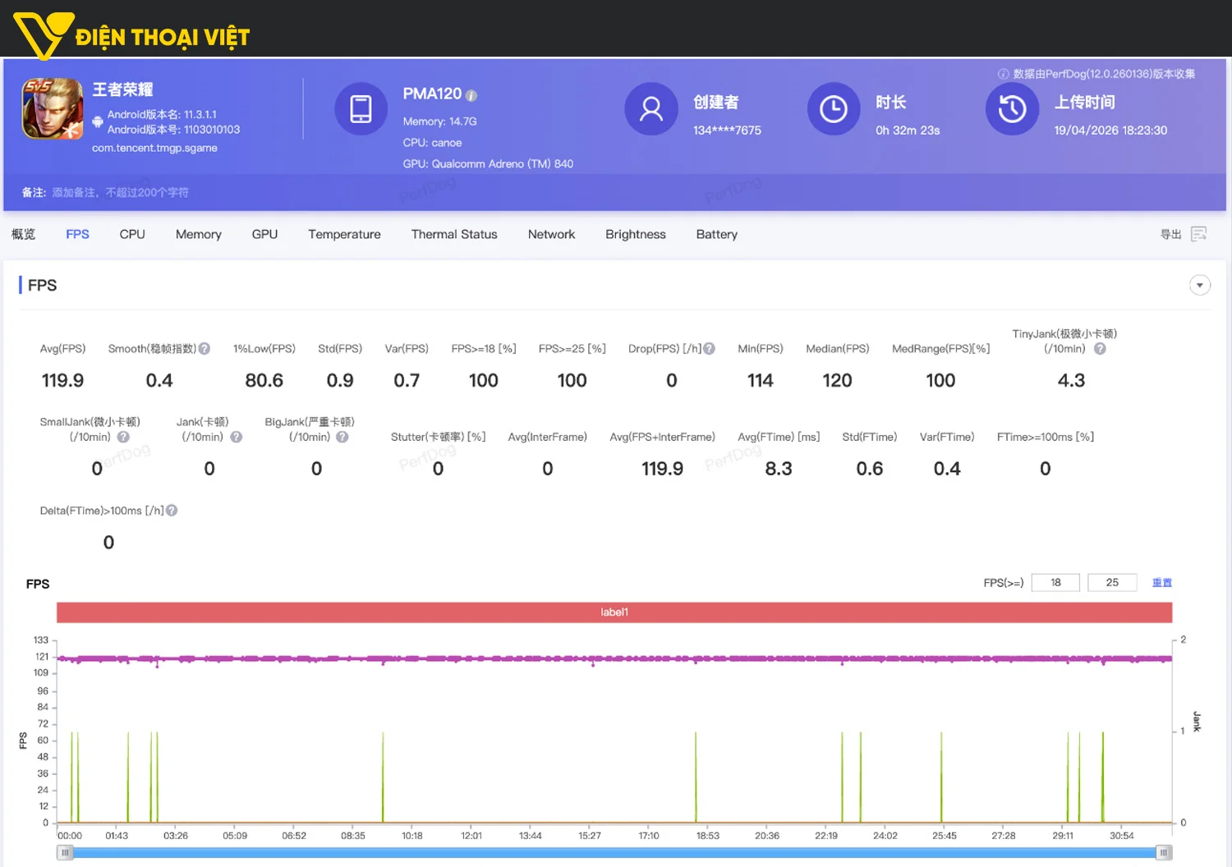Click the PMA120 device info icon
This screenshot has height=867, width=1232.
pyautogui.click(x=471, y=95)
